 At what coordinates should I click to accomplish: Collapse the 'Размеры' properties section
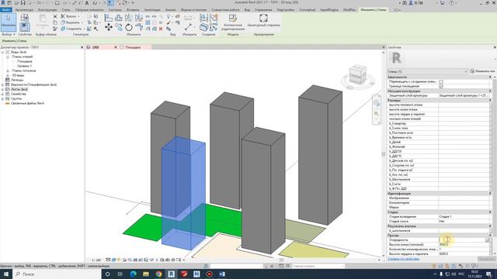click(490, 100)
